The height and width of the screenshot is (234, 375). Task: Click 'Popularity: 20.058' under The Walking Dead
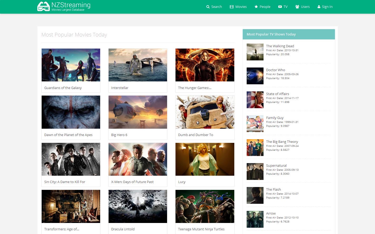(278, 54)
